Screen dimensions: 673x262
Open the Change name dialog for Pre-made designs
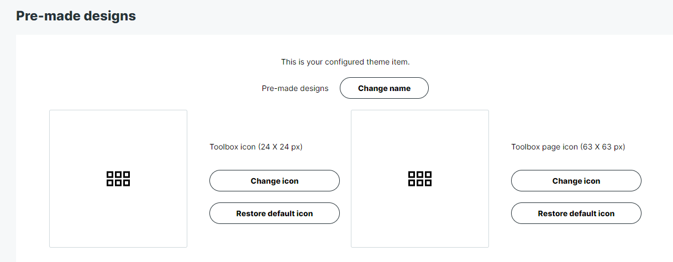click(x=384, y=88)
